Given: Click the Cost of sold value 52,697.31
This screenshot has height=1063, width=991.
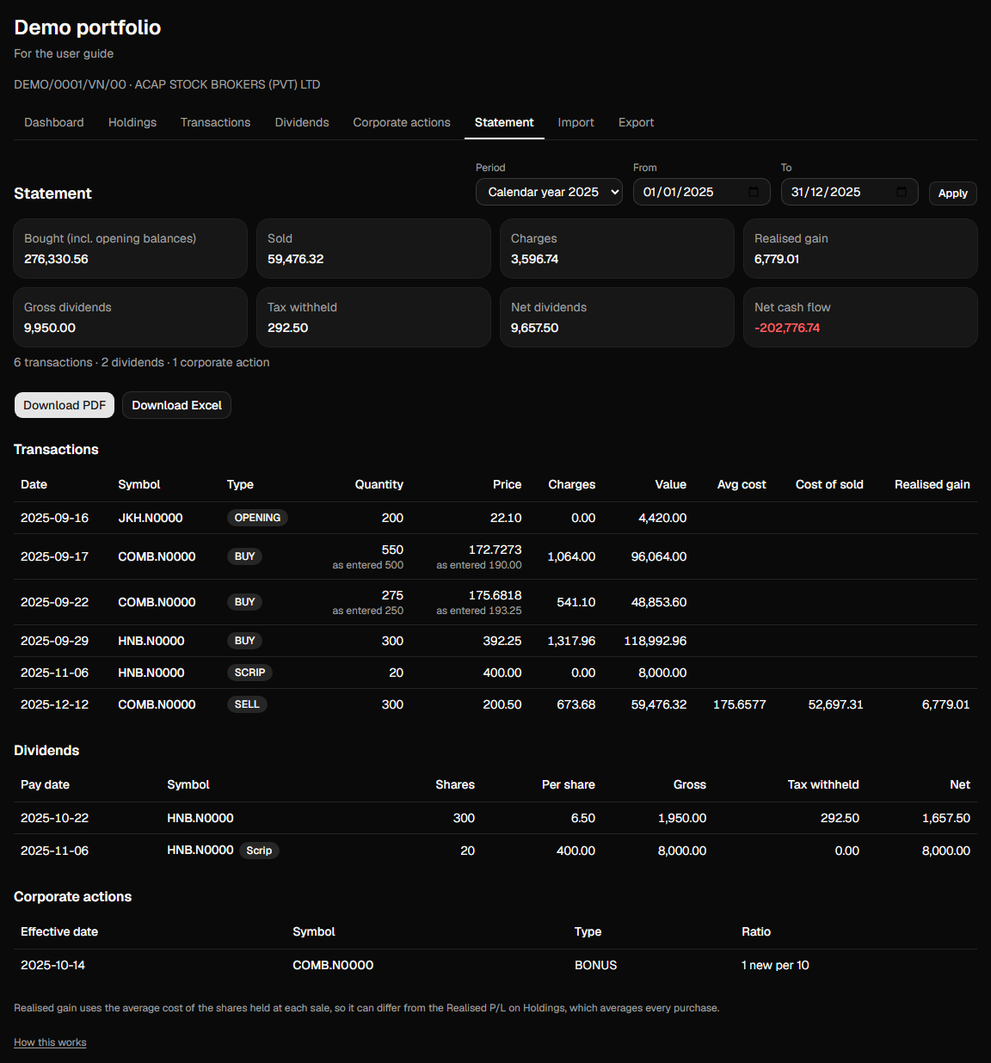Looking at the screenshot, I should (x=835, y=704).
